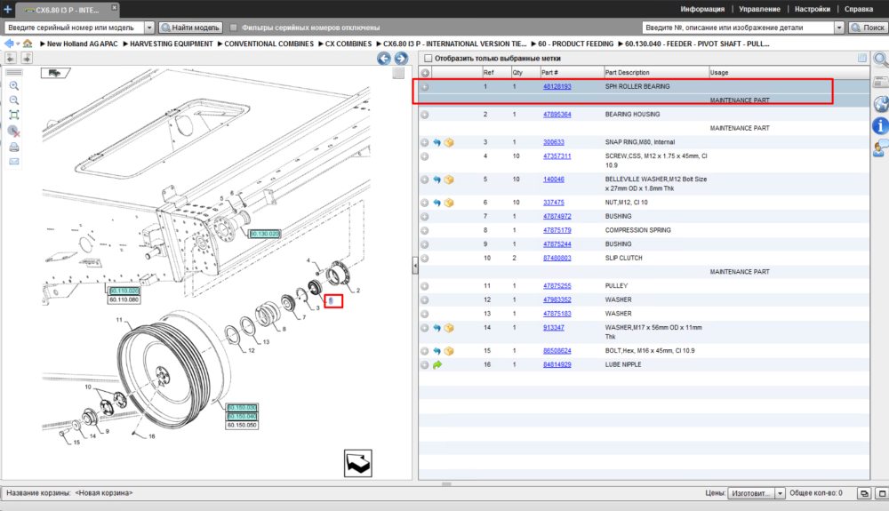Screen dimensions: 889x511
Task: Click the second page arrow above the diagram toolbar
Action: coord(27,58)
